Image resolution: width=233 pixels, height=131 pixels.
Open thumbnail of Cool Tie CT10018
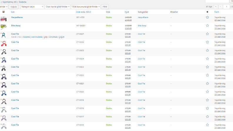tap(4, 110)
